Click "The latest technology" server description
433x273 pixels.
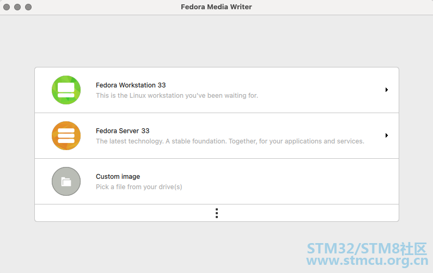pyautogui.click(x=230, y=141)
